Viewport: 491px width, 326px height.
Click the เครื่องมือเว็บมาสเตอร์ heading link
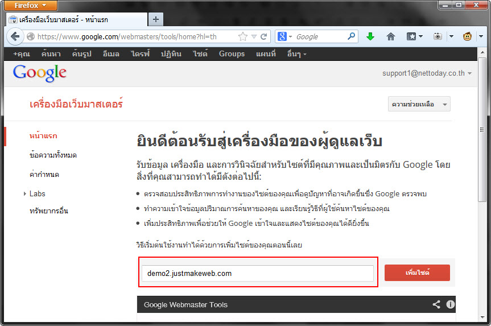pyautogui.click(x=76, y=104)
